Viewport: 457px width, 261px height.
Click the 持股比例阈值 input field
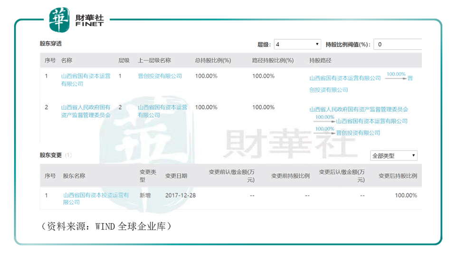[397, 45]
